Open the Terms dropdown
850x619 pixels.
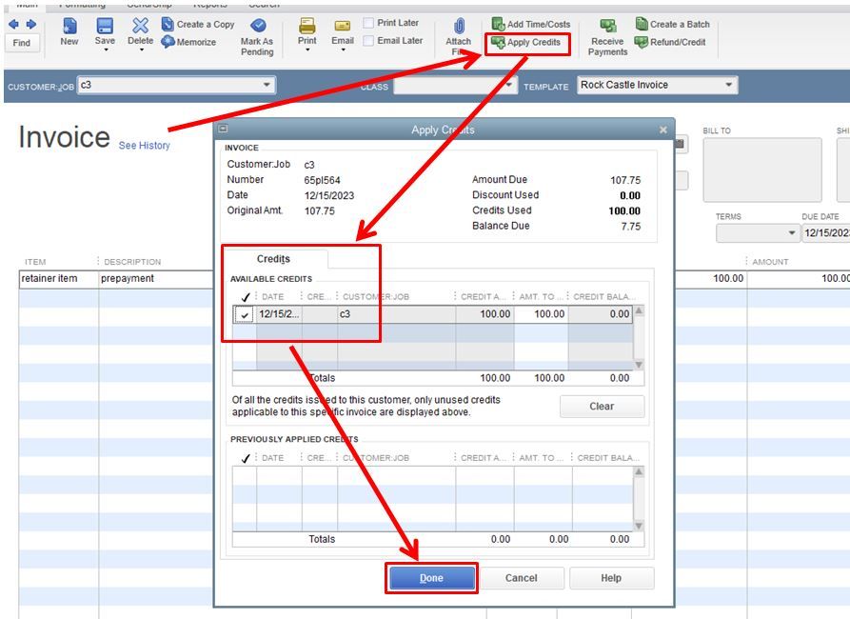click(791, 233)
